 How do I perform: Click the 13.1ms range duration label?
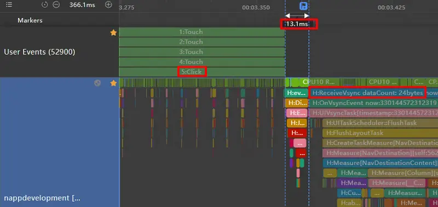click(x=297, y=24)
